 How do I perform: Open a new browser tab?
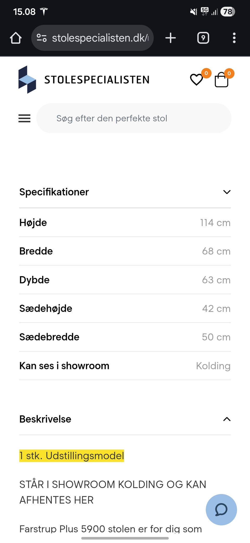click(171, 38)
